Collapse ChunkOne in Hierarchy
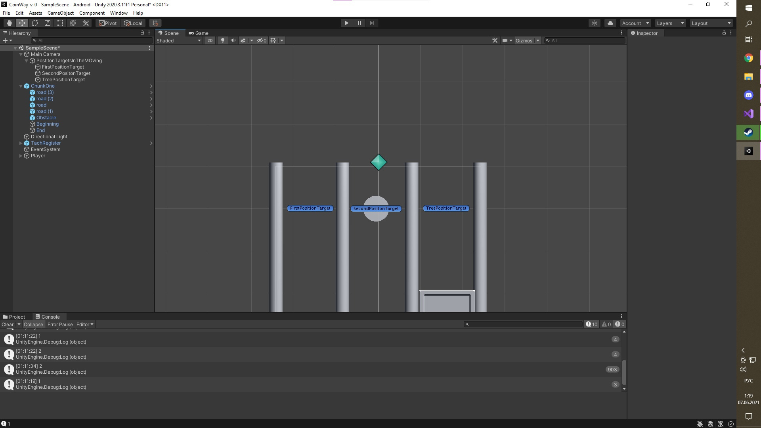 pos(21,86)
